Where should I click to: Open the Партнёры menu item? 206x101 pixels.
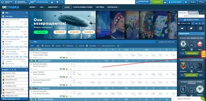(x=100, y=7)
